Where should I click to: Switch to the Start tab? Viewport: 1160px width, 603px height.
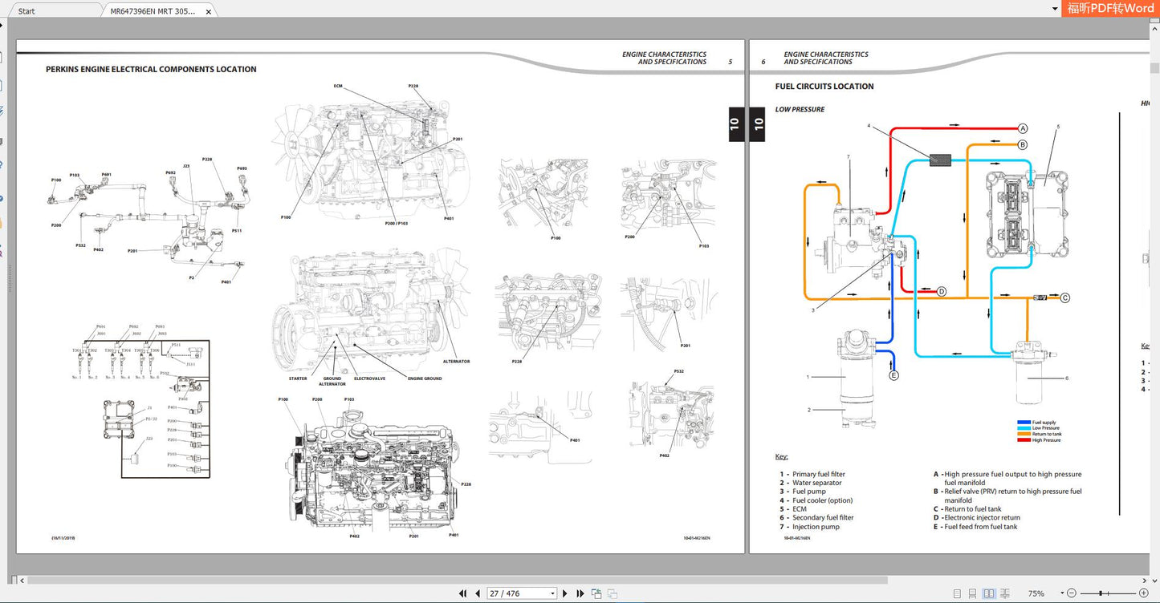pos(26,10)
